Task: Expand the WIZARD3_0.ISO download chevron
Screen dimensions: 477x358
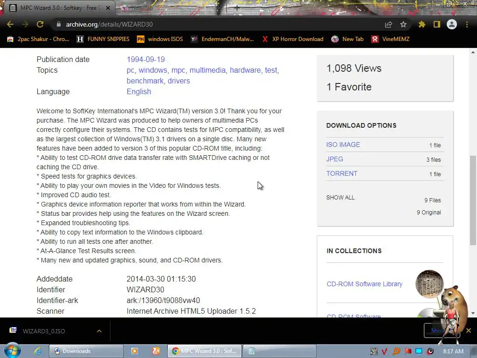Action: tap(99, 331)
